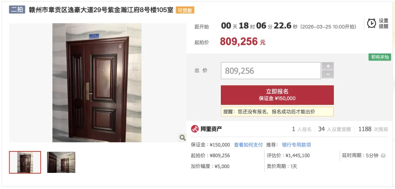Image resolution: width=395 pixels, height=189 pixels.
Task: Click the 二拍 auction round badge
Action: pos(17,10)
